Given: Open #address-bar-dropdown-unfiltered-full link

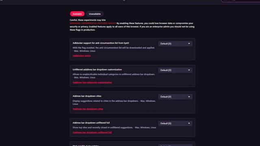Looking at the screenshot, I should click(92, 133).
